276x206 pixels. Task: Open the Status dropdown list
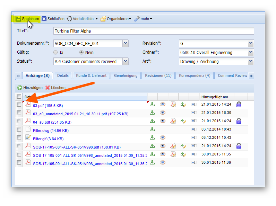point(125,61)
